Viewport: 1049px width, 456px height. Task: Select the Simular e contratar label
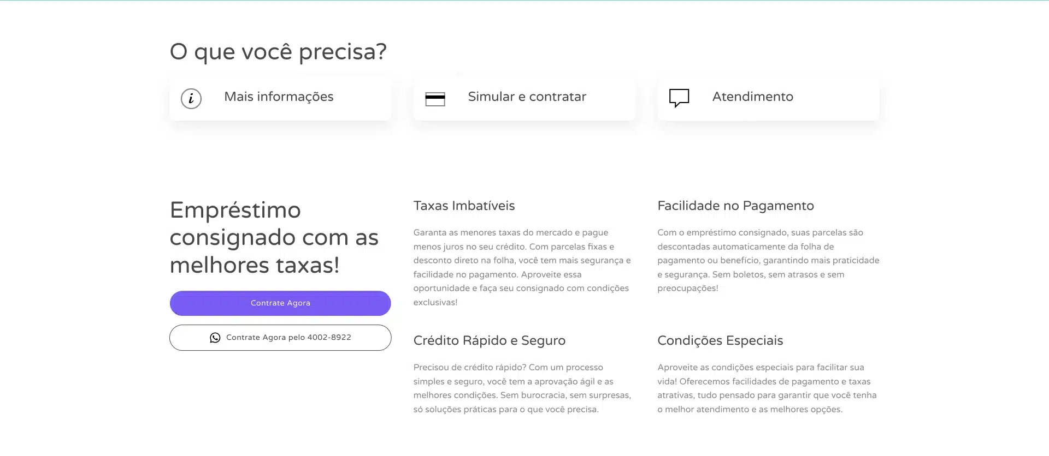(527, 97)
